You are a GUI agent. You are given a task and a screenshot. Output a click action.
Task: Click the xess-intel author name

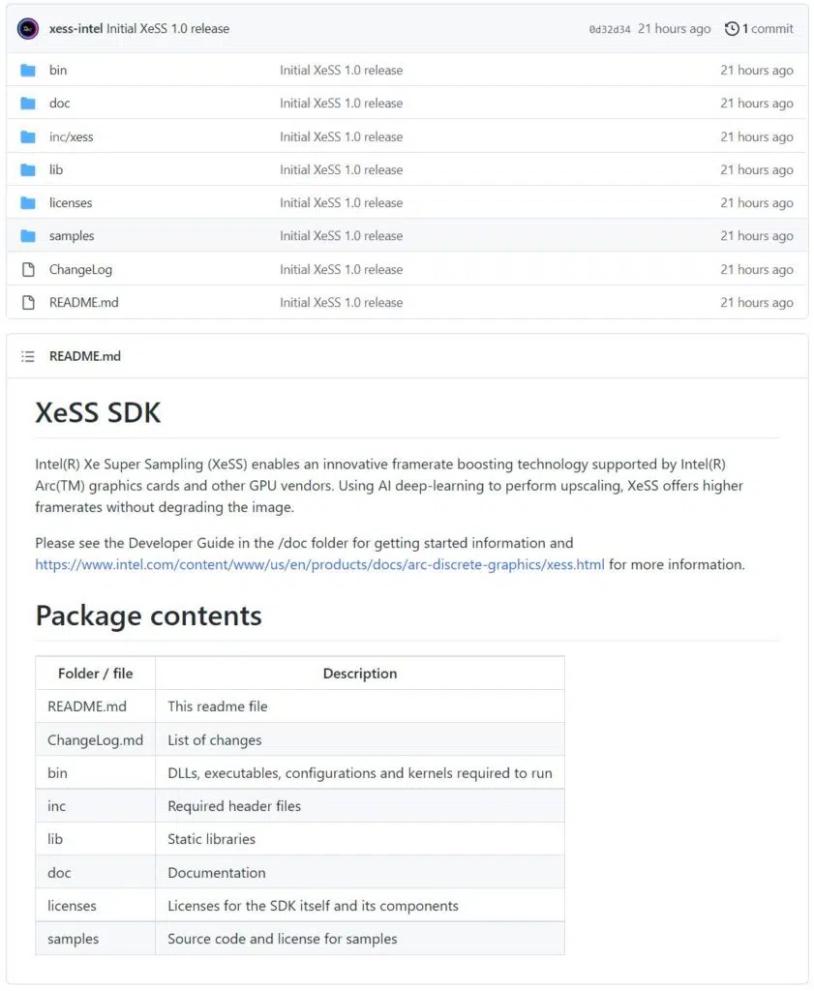pyautogui.click(x=75, y=29)
